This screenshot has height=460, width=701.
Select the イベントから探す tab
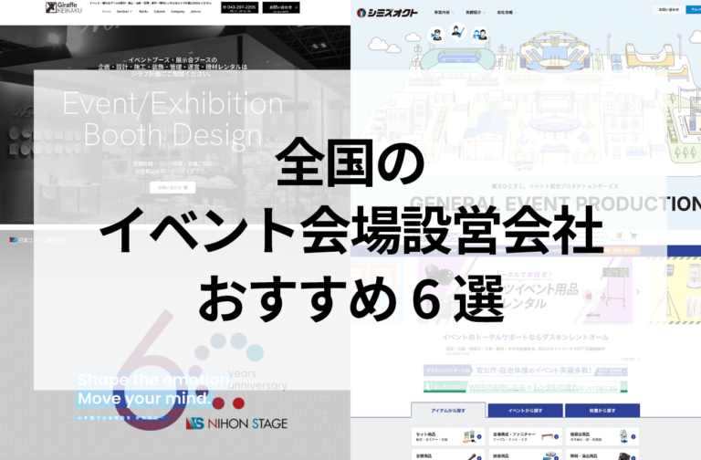(x=526, y=411)
